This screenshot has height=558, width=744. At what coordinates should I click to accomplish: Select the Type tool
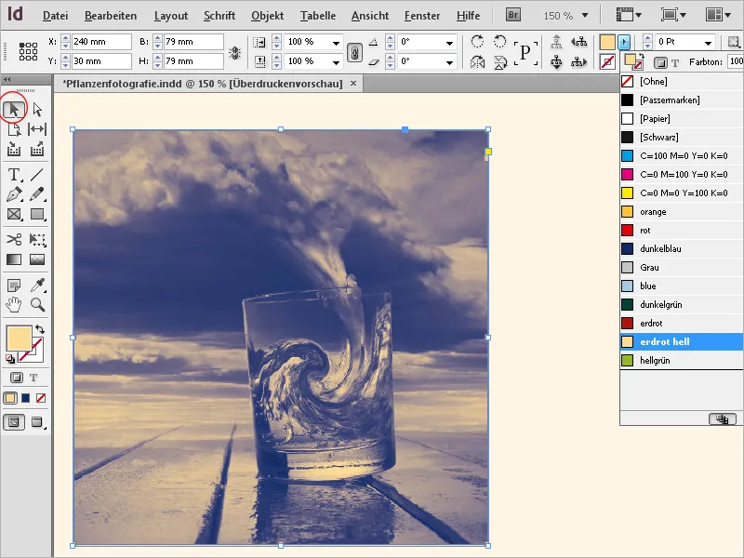click(14, 174)
